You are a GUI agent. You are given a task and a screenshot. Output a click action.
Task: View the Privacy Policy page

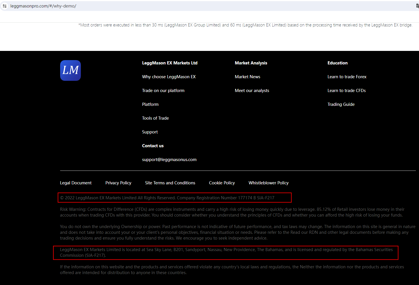pos(118,183)
